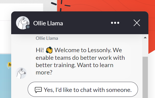
Task: Click the llama avatar in chat header
Action: tap(23, 23)
